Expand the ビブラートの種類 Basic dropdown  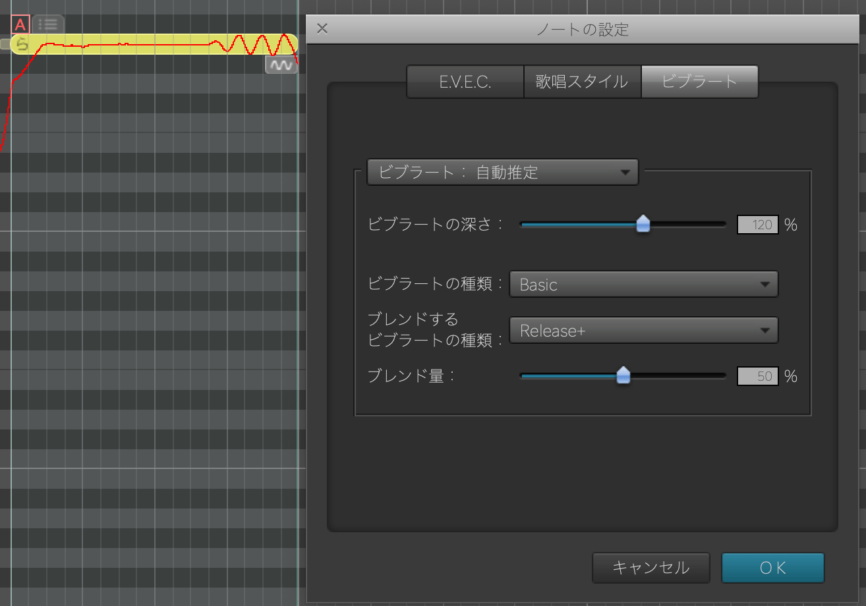click(643, 285)
